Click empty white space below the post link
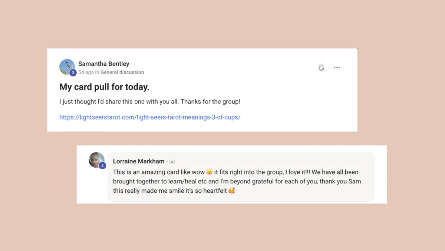The image size is (445, 251). tap(202, 126)
